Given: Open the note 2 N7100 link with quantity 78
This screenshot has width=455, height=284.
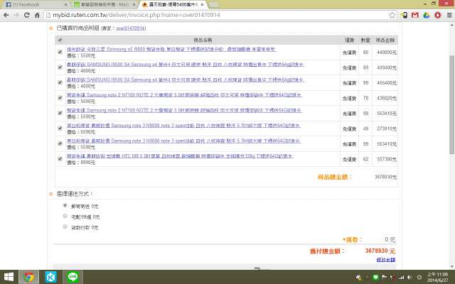Looking at the screenshot, I should [x=185, y=94].
